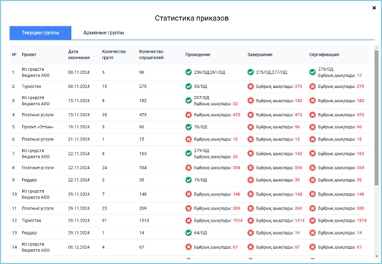382x264 pixels.
Task: Click the Дата окончания column header
Action: click(78, 54)
